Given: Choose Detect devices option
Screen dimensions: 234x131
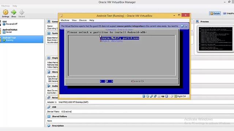Looking at the screenshot, I should click(111, 41).
